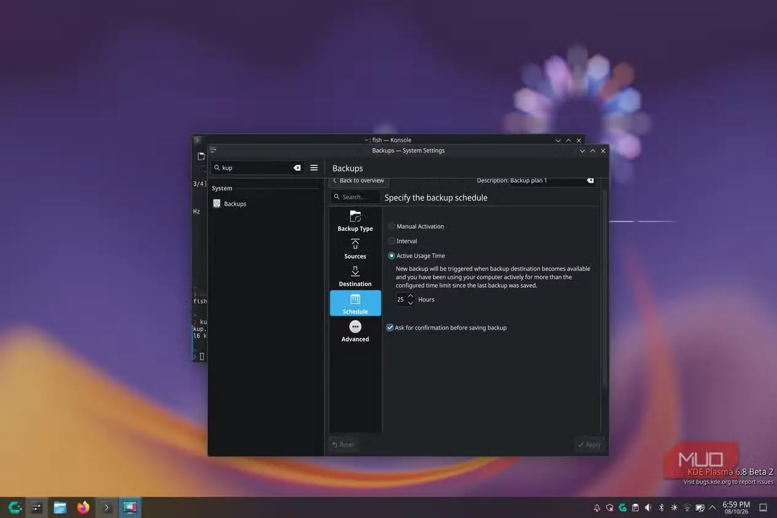Open the Destination page icon
Screen dimensions: 777x518
tap(355, 271)
